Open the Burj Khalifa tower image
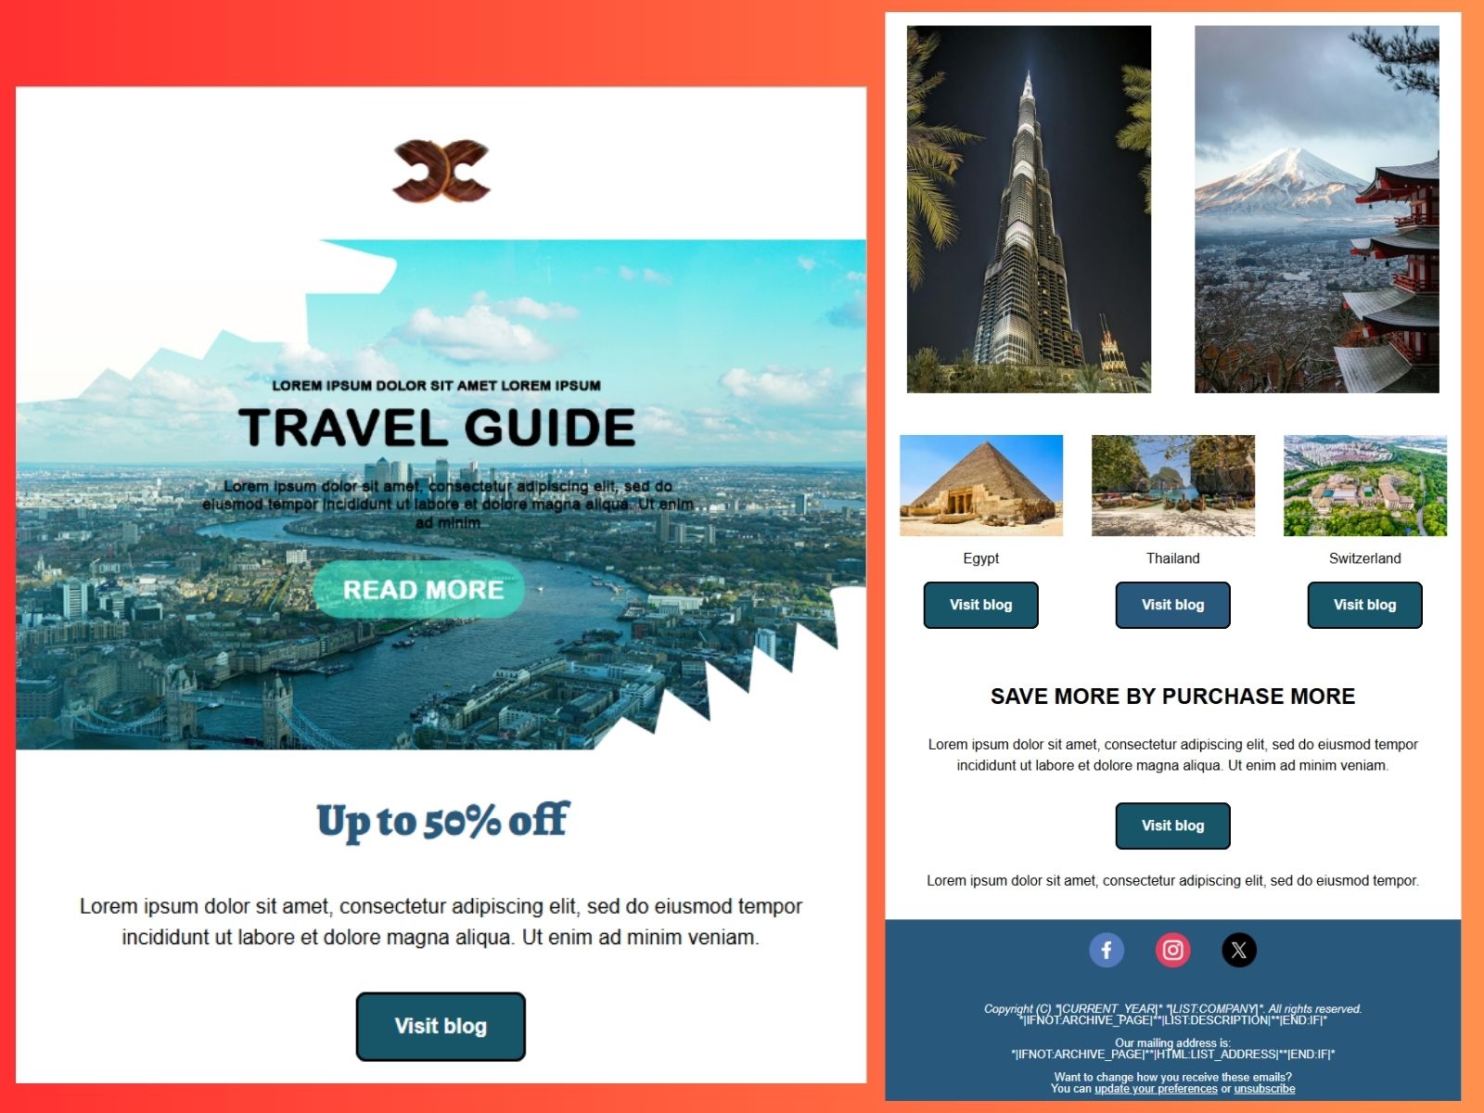Viewport: 1484px width, 1113px height. click(x=1029, y=209)
